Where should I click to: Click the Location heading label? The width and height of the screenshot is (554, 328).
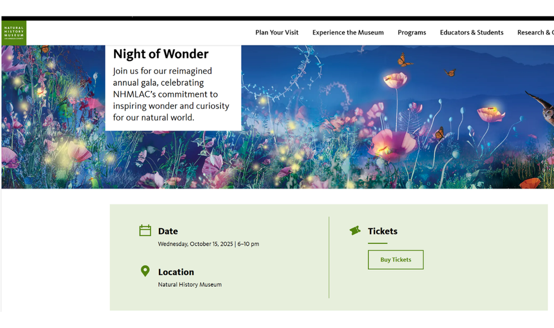coord(176,272)
